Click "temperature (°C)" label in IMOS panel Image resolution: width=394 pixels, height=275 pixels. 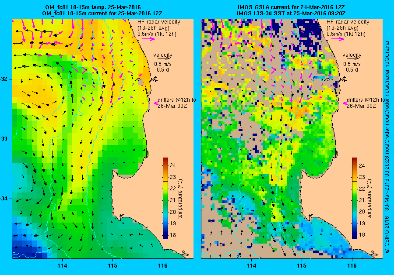(x=369, y=199)
